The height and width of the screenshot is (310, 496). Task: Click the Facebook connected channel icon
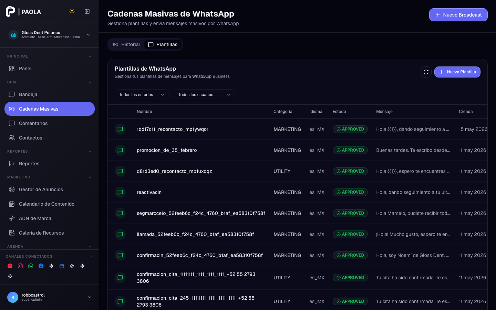41,266
